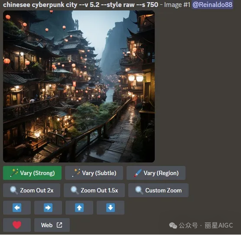Favorite the image with the heart
Image resolution: width=241 pixels, height=235 pixels.
tap(17, 225)
